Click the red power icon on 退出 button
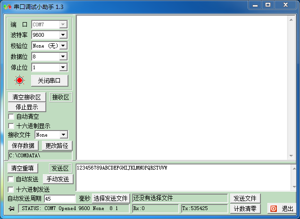The height and width of the screenshot is (219, 300). [274, 209]
